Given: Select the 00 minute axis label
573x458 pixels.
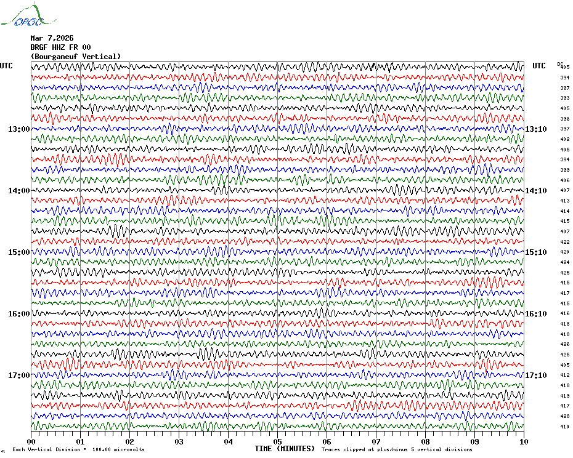Looking at the screenshot, I should click(31, 441).
